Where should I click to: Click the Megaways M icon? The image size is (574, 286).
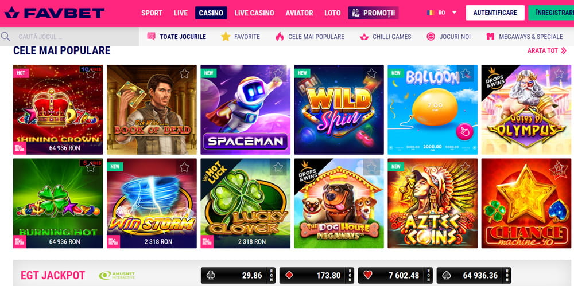click(x=491, y=37)
